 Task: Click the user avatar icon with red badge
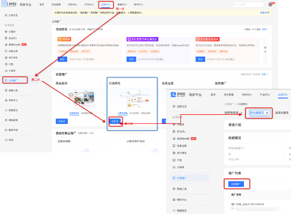[x=270, y=5]
